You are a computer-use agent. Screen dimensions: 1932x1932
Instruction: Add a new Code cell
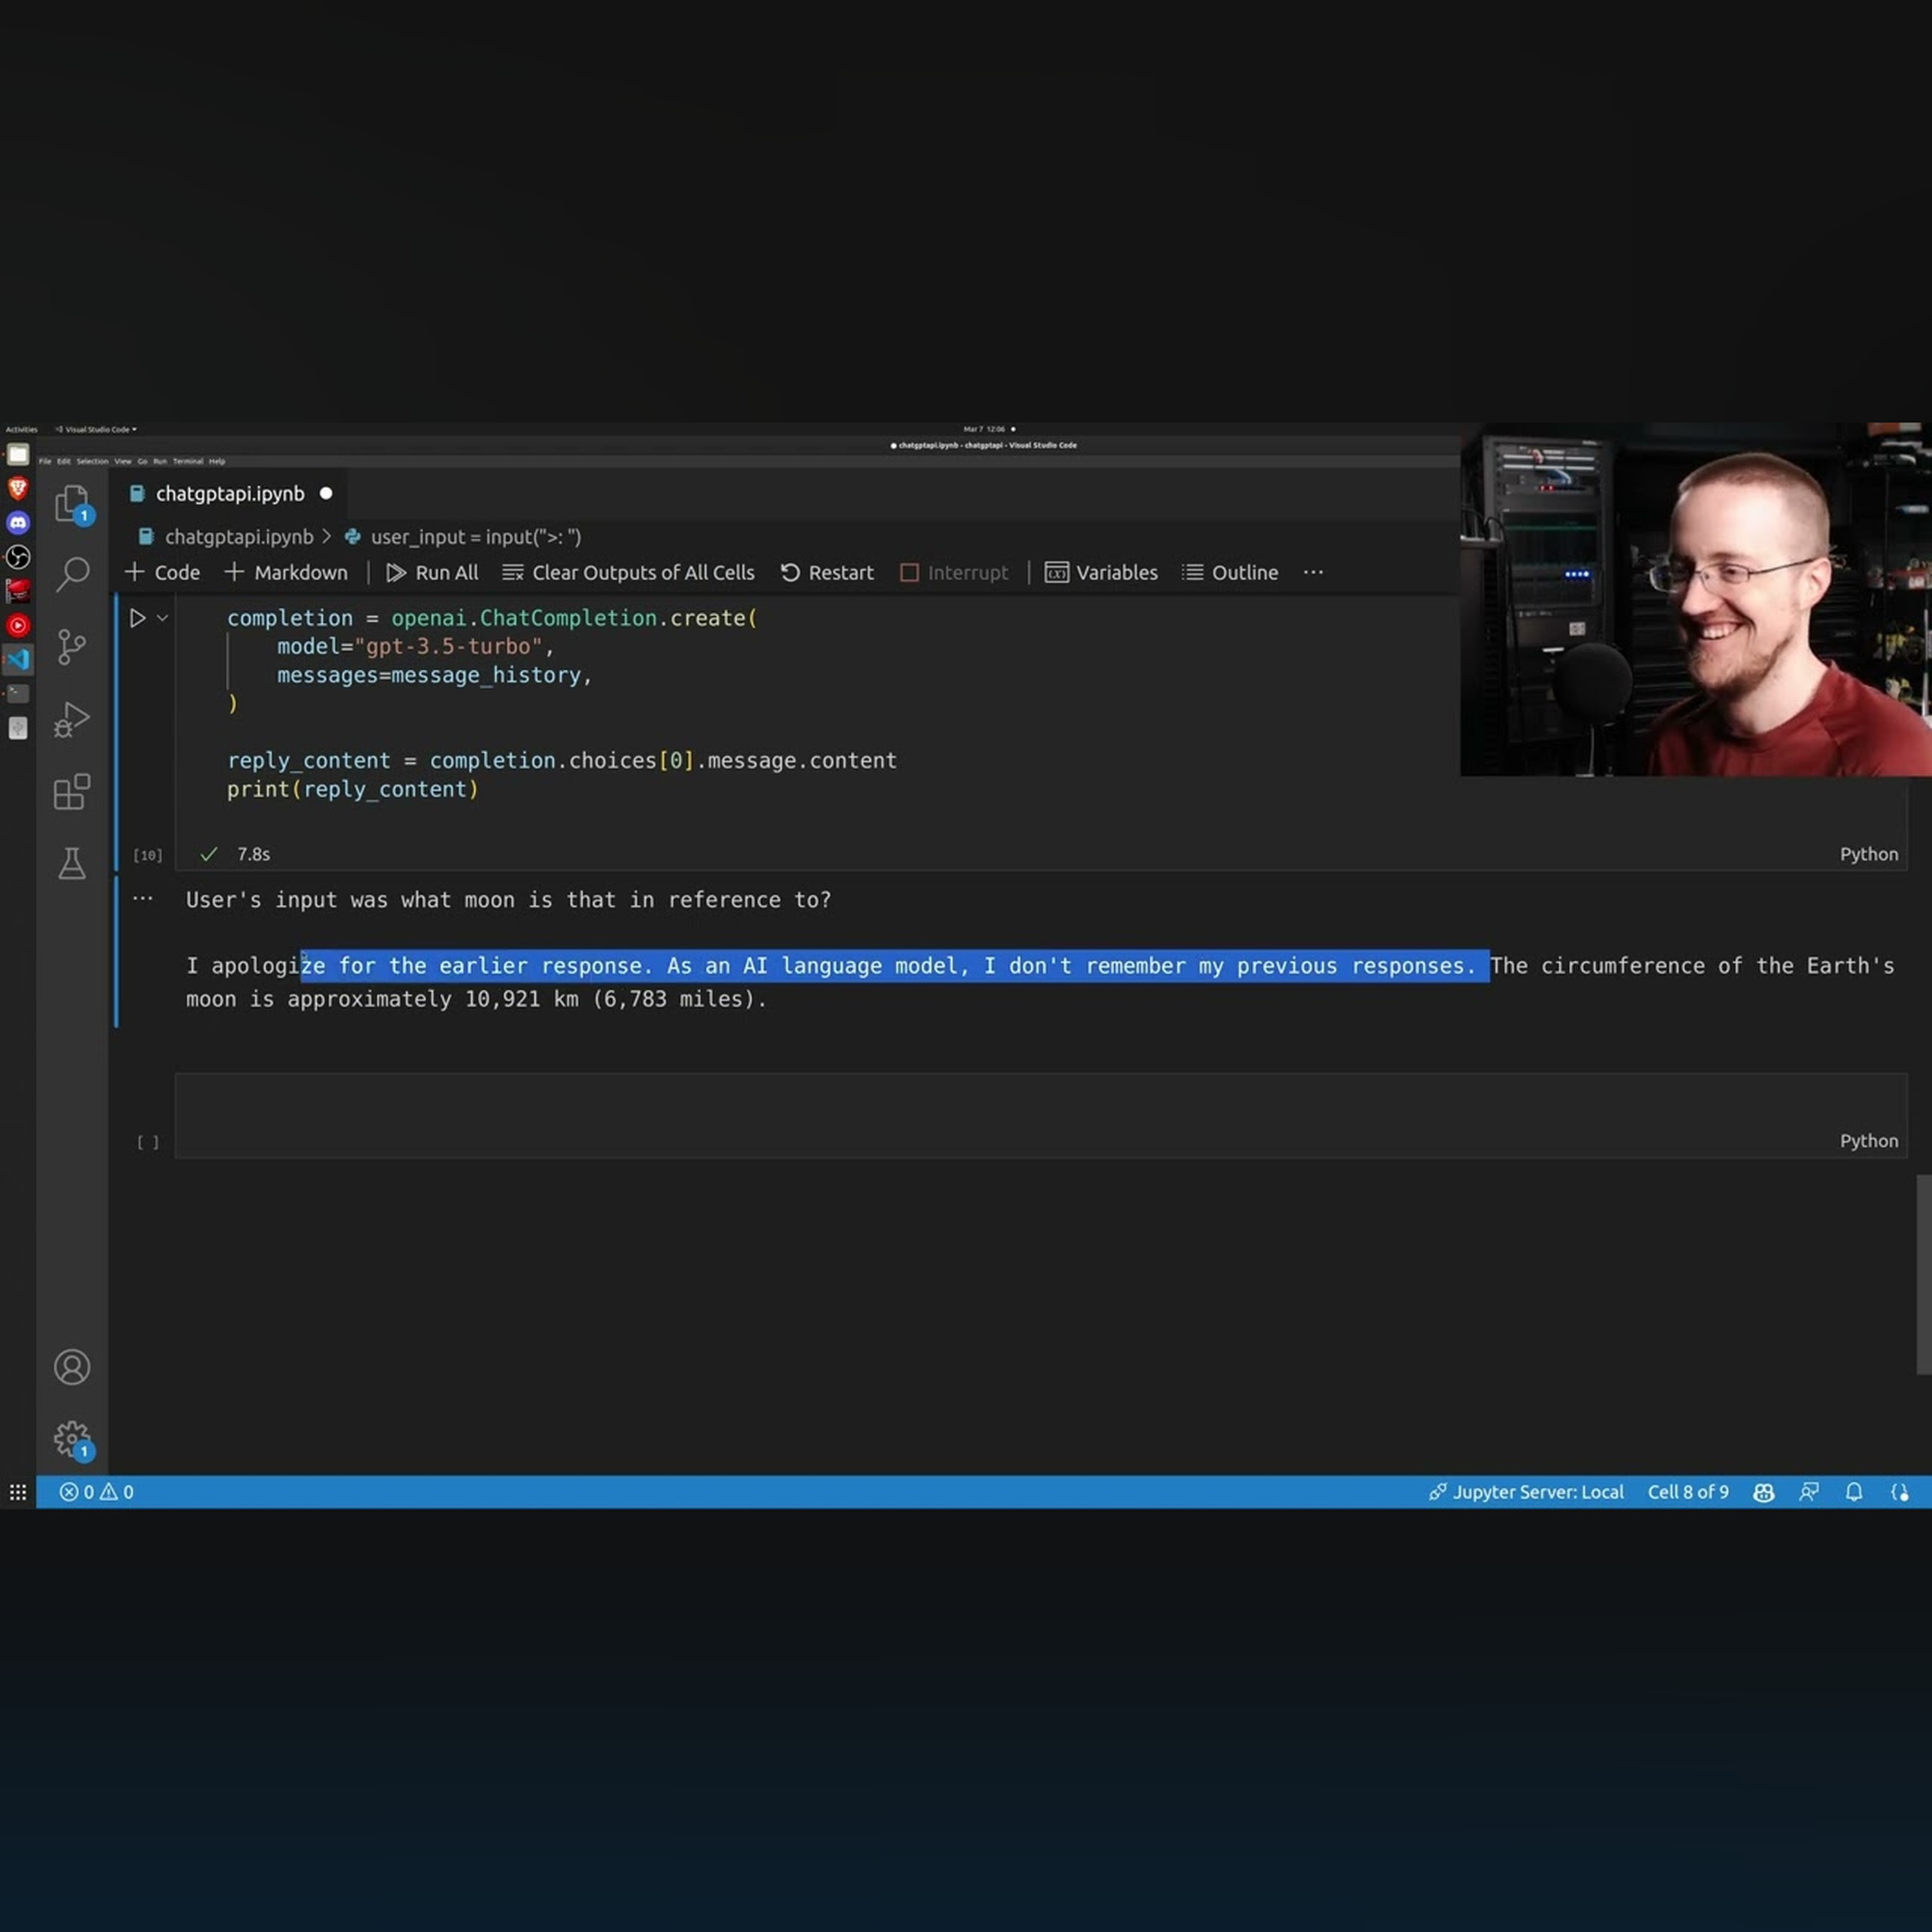[x=162, y=572]
